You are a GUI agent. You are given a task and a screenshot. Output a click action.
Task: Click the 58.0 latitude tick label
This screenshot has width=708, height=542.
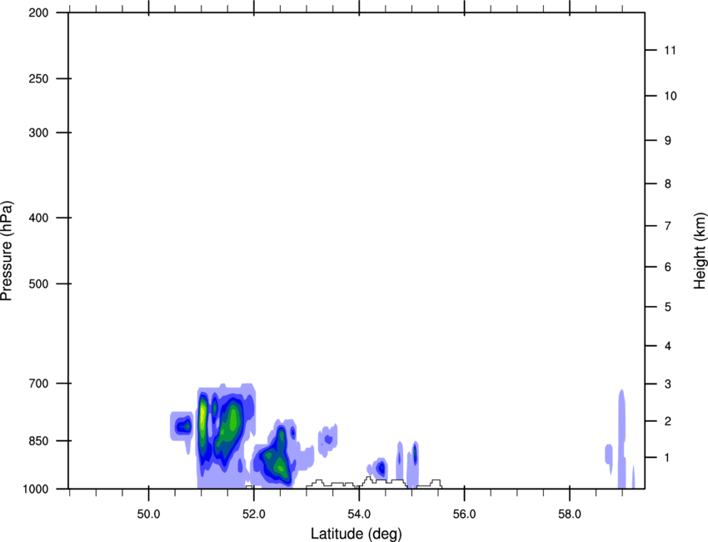[x=570, y=511]
